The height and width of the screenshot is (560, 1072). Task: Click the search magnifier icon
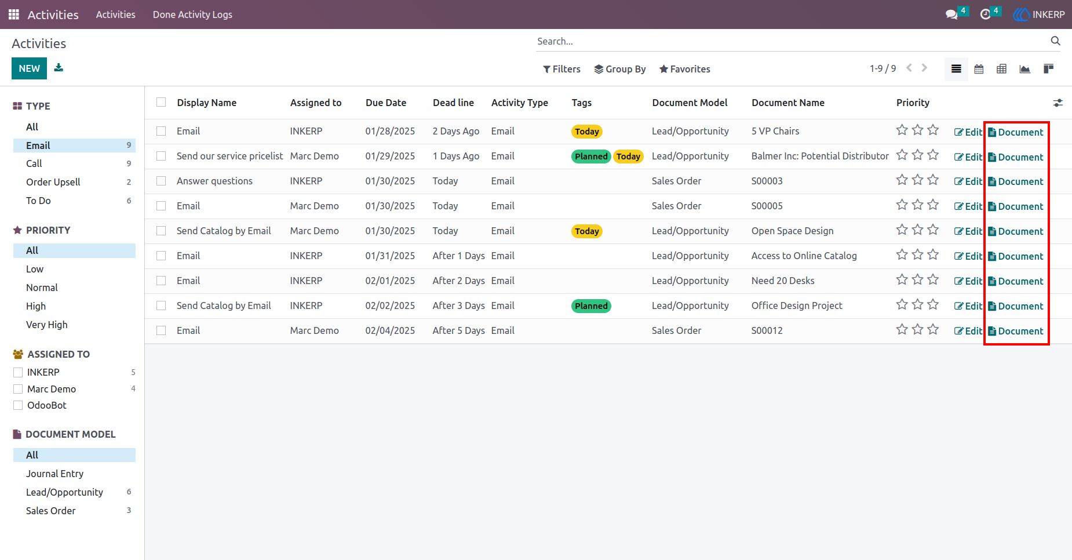click(x=1055, y=41)
